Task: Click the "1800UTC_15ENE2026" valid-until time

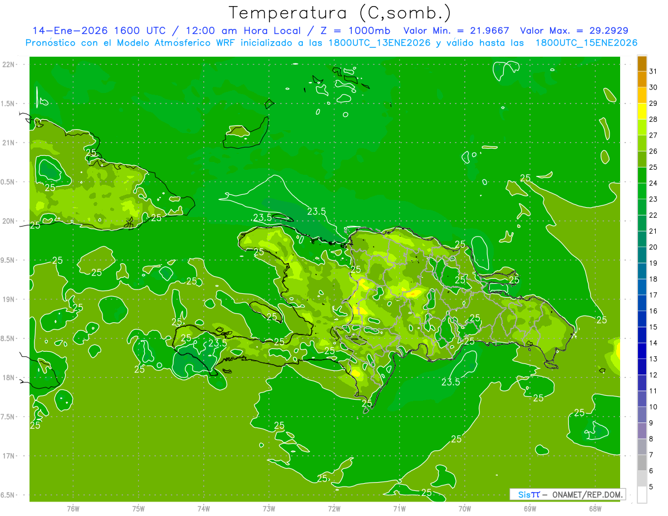Action: coord(586,43)
